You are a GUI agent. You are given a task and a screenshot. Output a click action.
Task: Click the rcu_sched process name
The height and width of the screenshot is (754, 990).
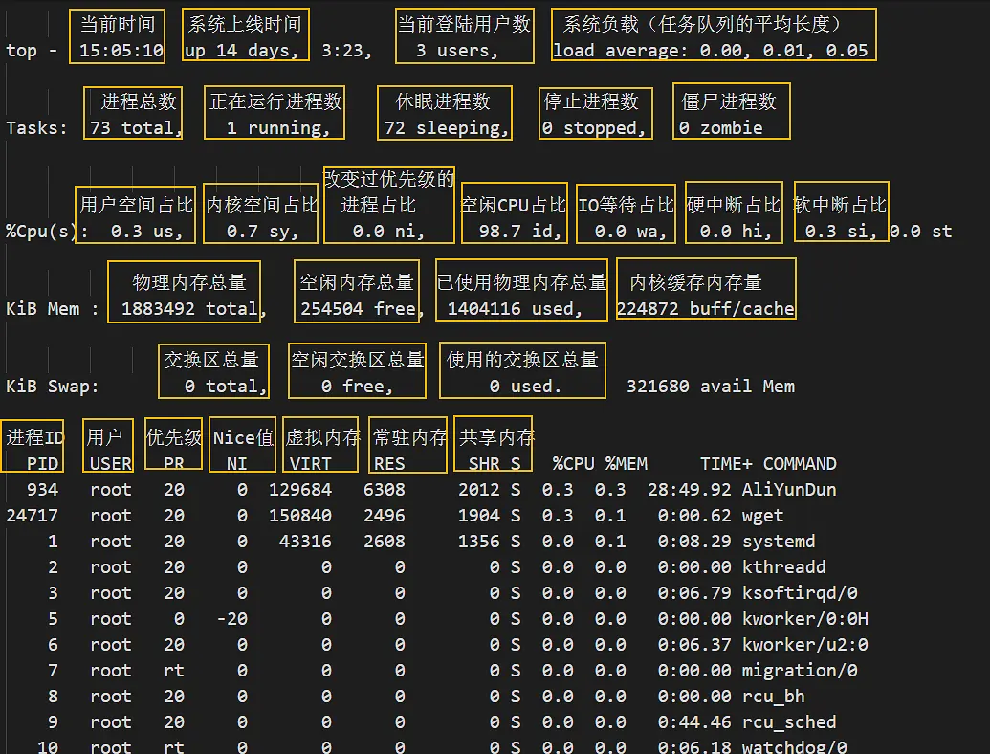[x=788, y=721]
